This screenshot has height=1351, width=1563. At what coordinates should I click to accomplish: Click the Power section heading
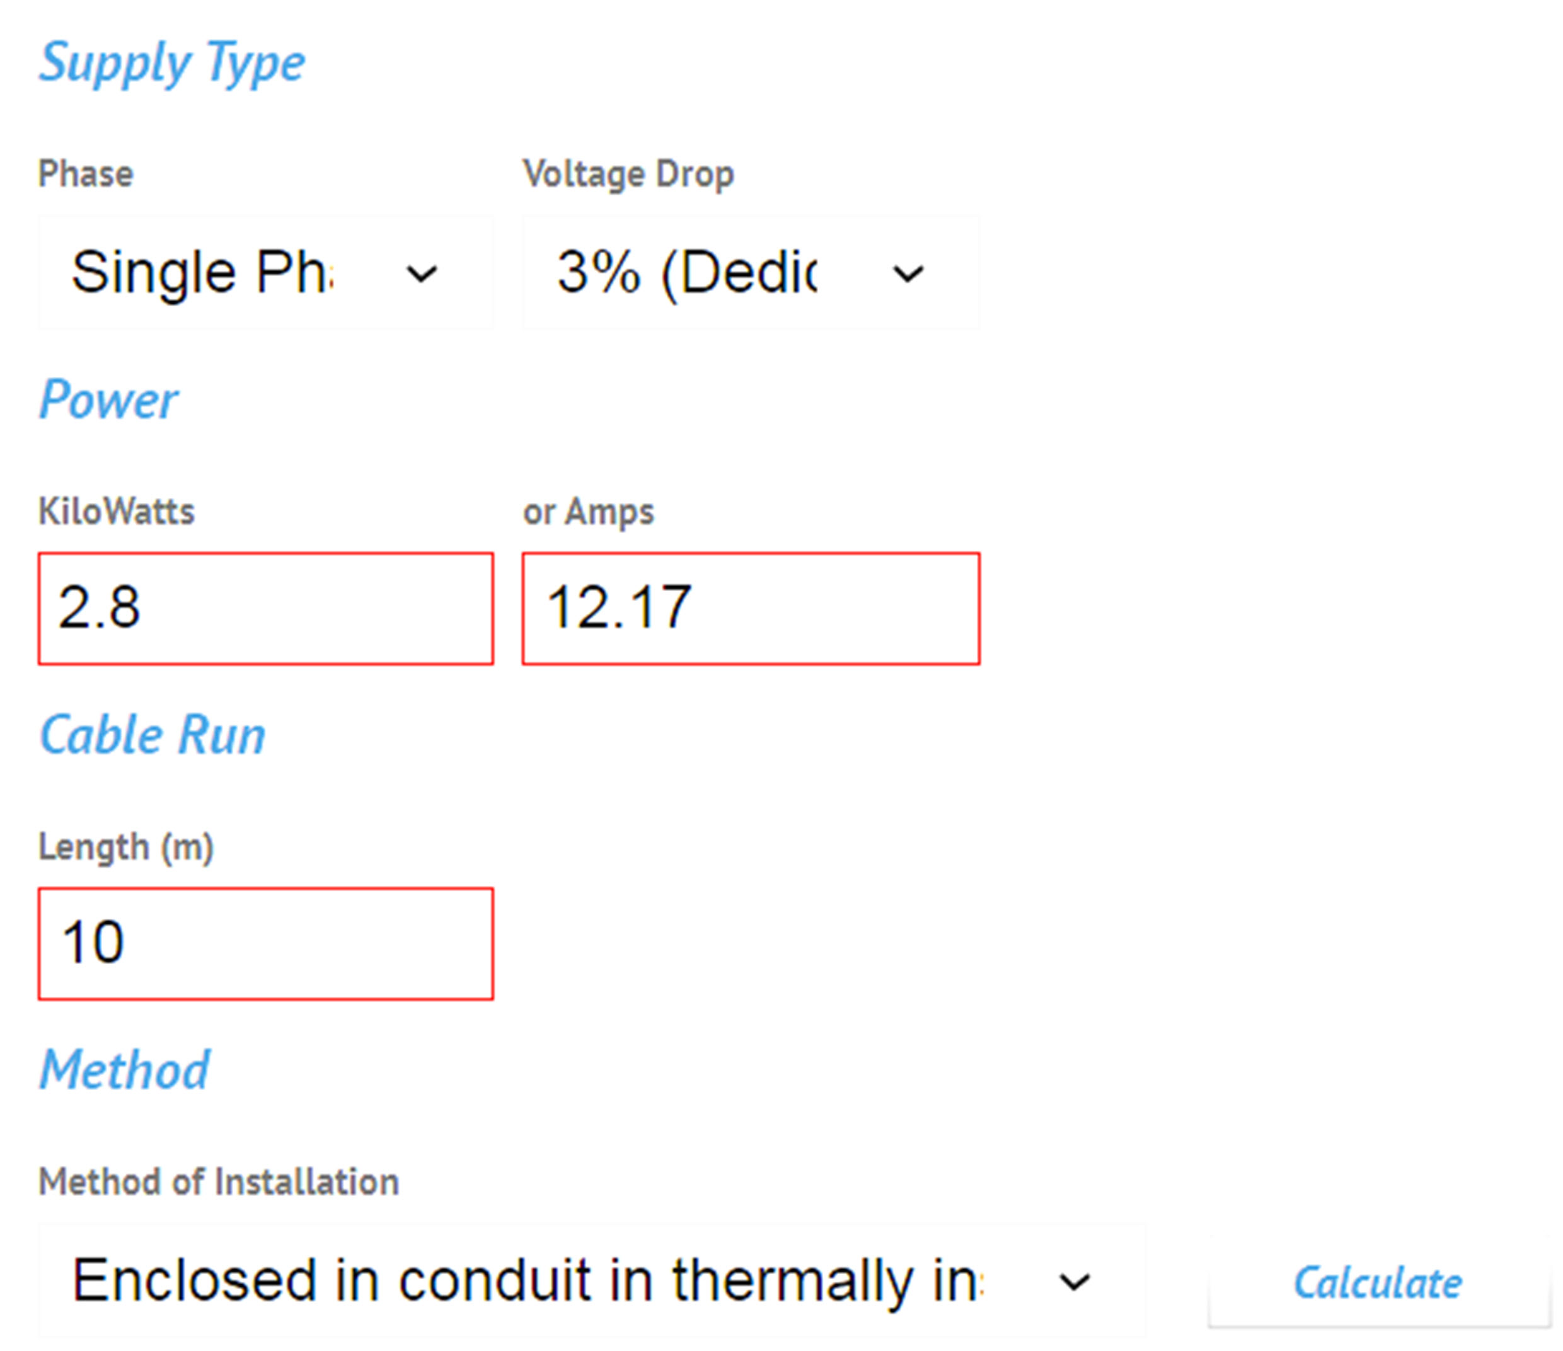tap(108, 399)
